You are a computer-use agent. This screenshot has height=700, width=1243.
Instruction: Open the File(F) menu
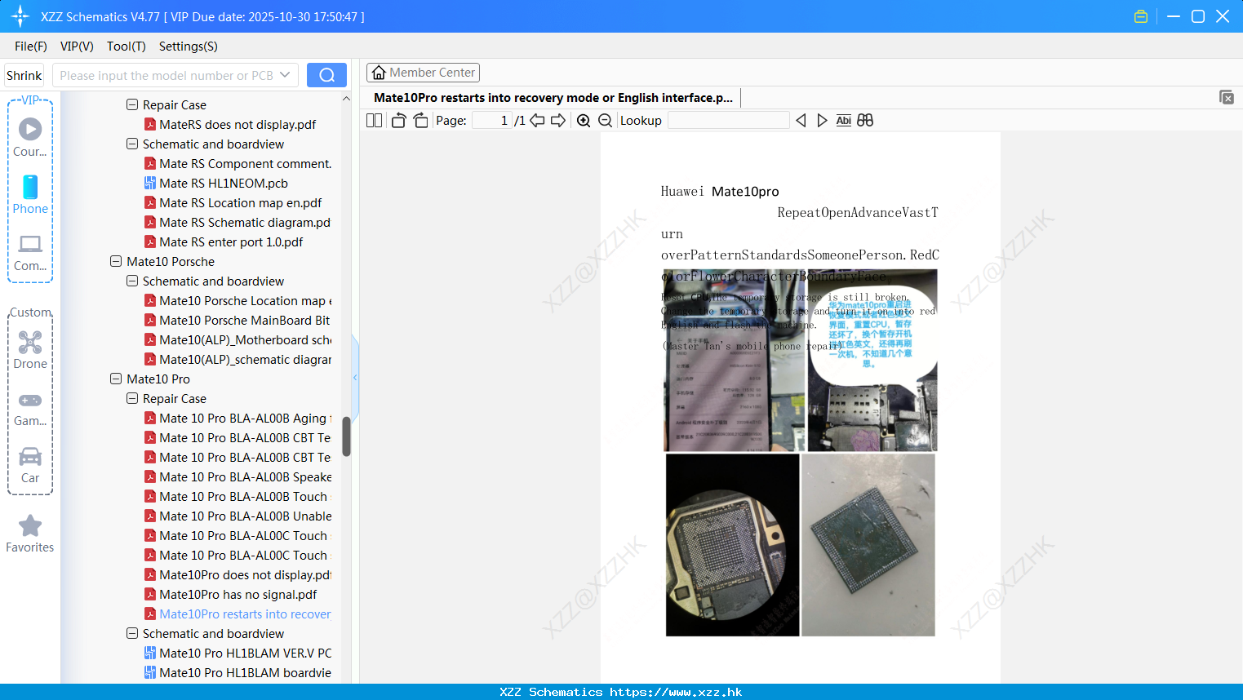point(31,46)
